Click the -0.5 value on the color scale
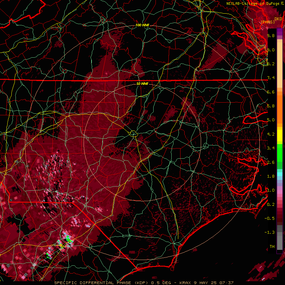 269,218
